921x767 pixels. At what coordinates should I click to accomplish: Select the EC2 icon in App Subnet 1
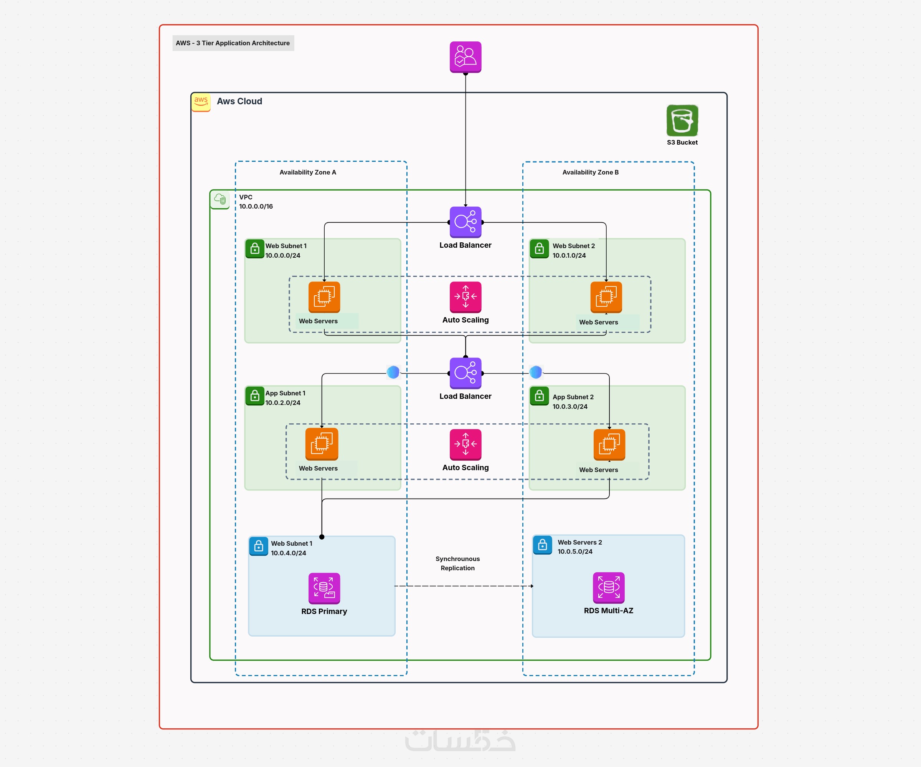pyautogui.click(x=322, y=444)
